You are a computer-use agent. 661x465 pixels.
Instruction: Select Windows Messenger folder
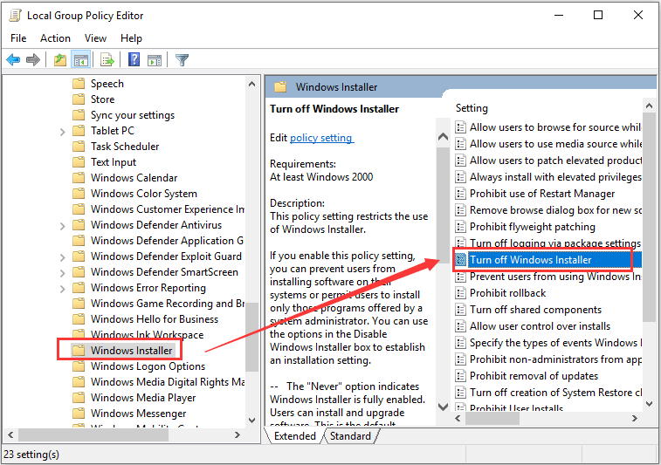coord(138,414)
